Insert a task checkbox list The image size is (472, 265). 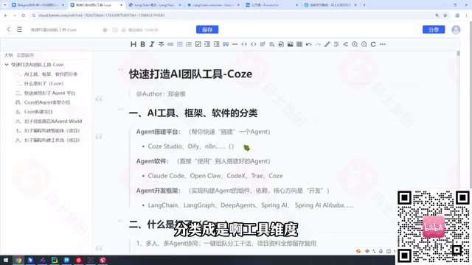coord(198,44)
